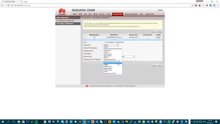Open the System Tools tab
This screenshot has width=220, height=124.
tap(150, 14)
